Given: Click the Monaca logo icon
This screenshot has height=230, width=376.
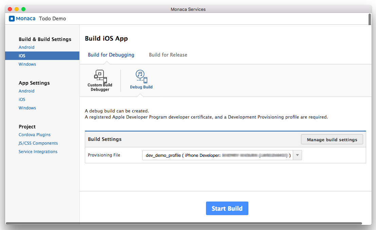Looking at the screenshot, I should [12, 18].
